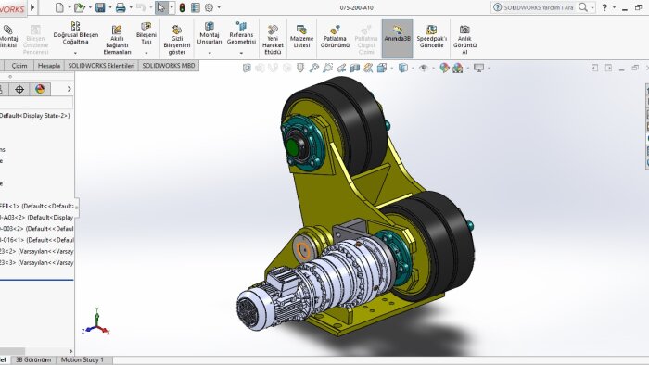
Task: Expand dropdown under Bileşeni Taşı
Action: point(146,53)
